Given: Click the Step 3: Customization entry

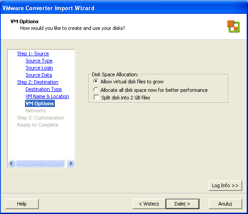Looking at the screenshot, I should coord(41,118).
